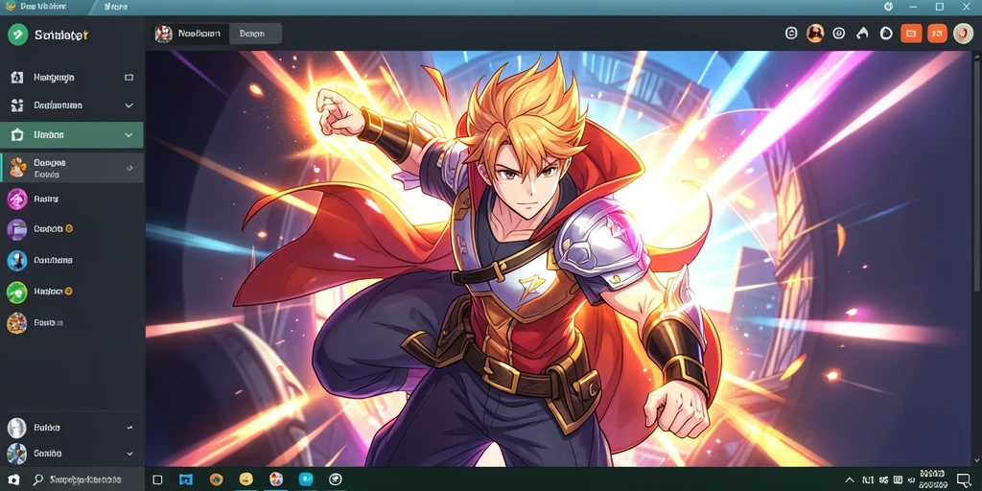982x491 pixels.
Task: Click the white blob ring icon beside the orange buttons
Action: [x=886, y=34]
